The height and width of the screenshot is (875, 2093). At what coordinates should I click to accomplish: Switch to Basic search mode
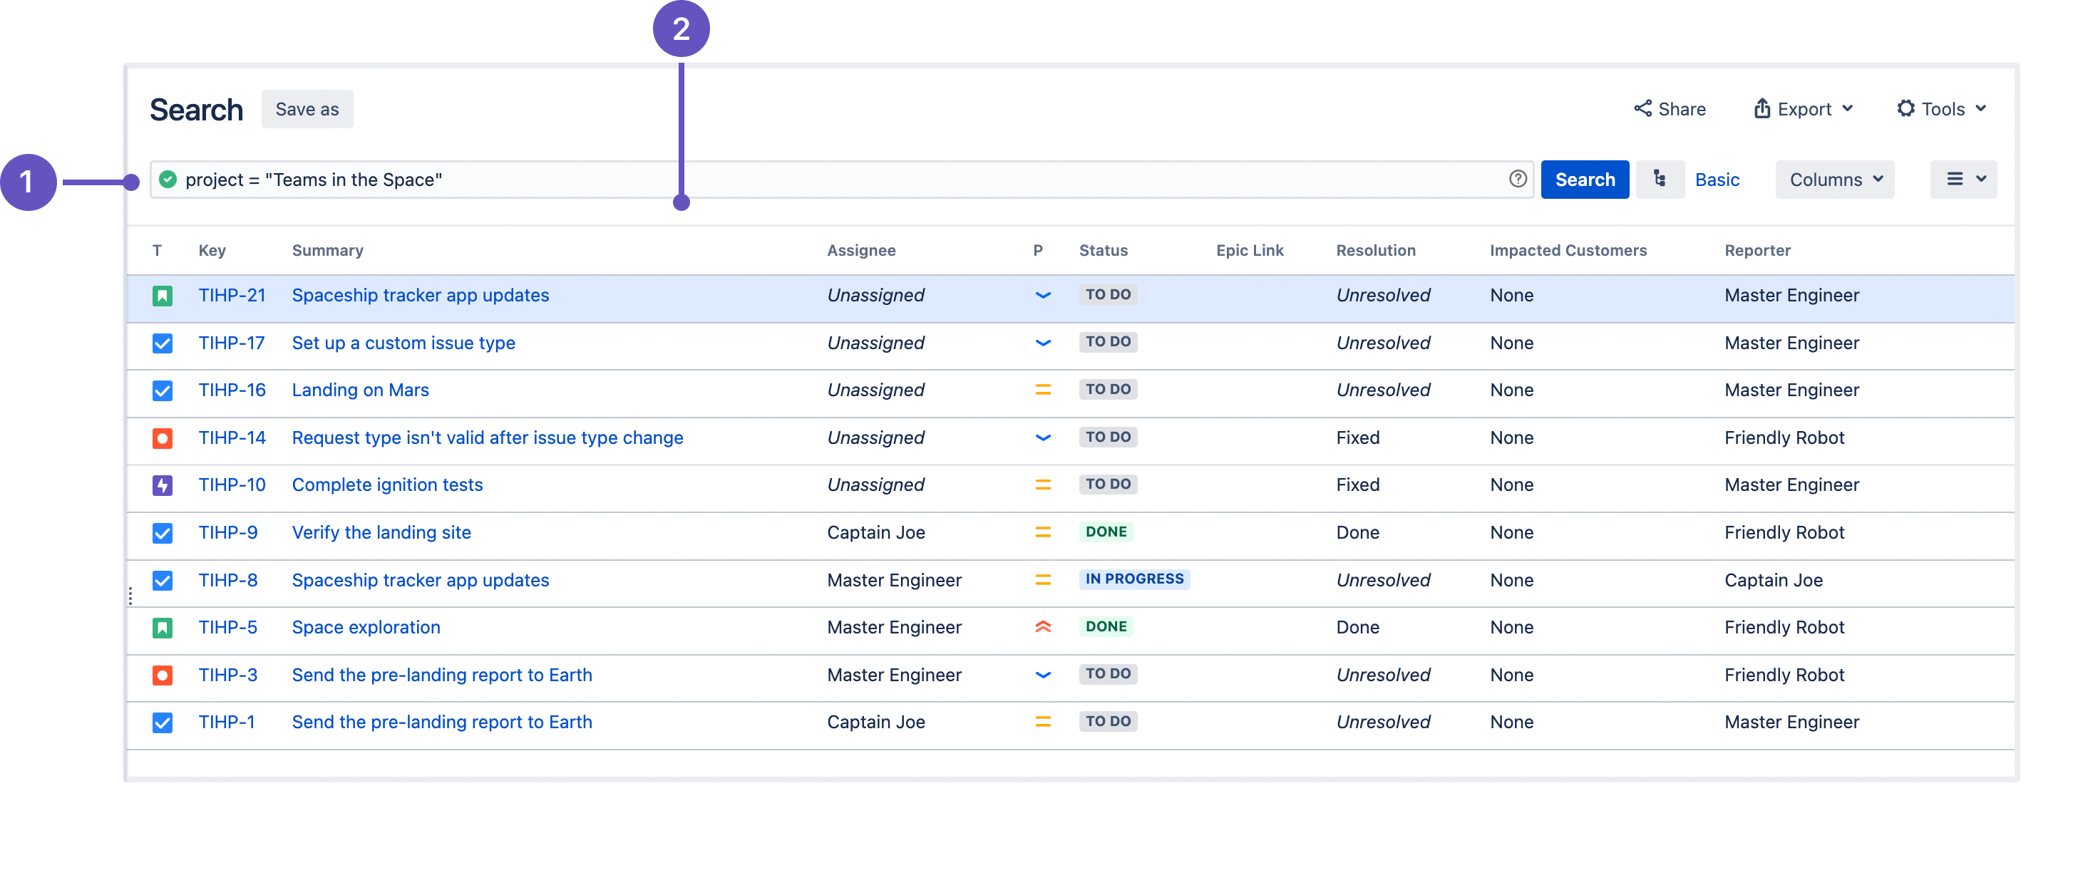coord(1717,179)
